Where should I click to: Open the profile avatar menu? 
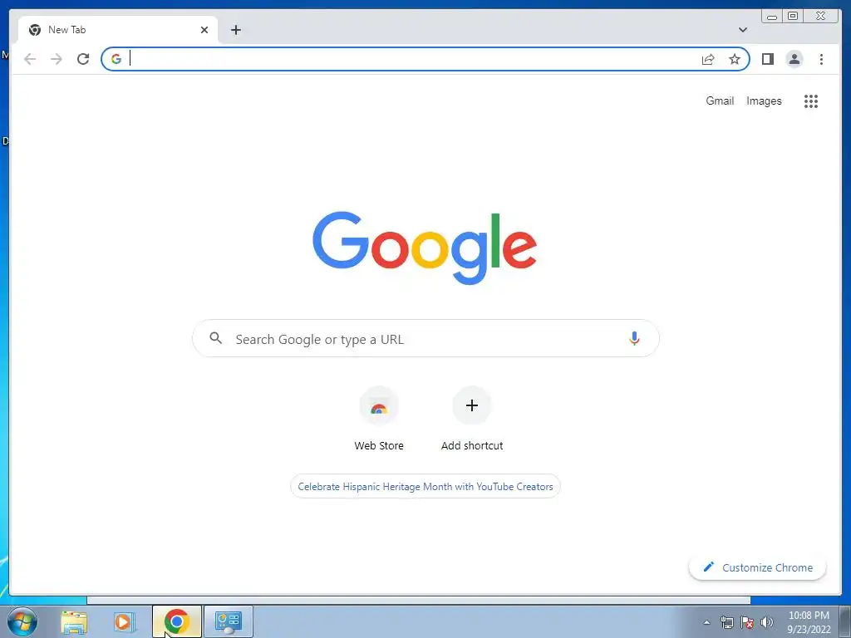click(x=794, y=59)
